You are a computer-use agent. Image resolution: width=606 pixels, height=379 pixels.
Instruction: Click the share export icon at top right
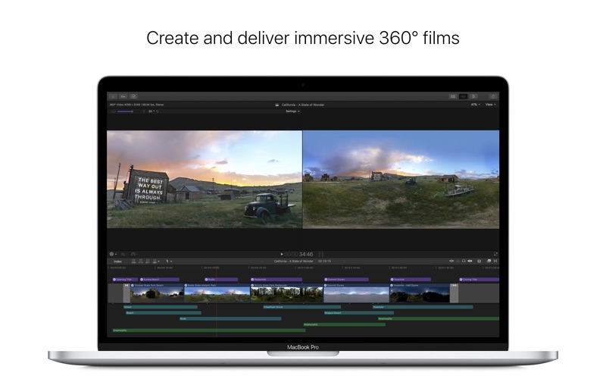(x=493, y=96)
